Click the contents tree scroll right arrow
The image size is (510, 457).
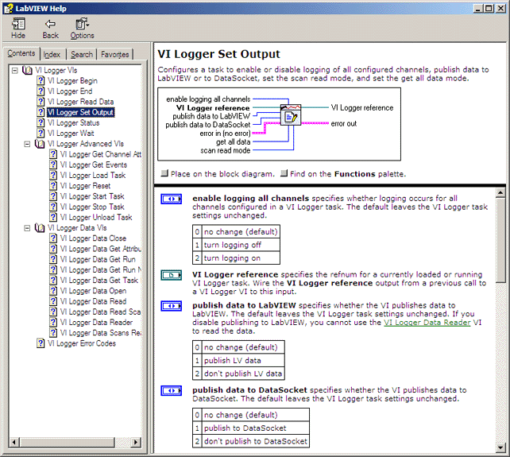[136, 442]
